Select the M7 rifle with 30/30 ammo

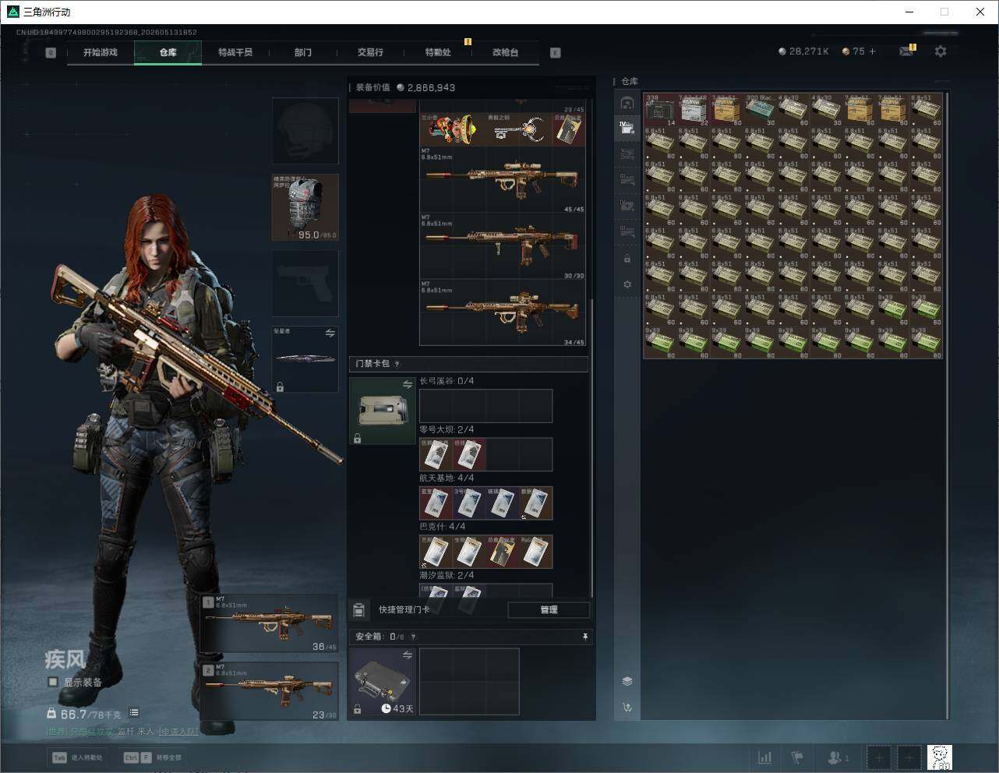tap(503, 246)
